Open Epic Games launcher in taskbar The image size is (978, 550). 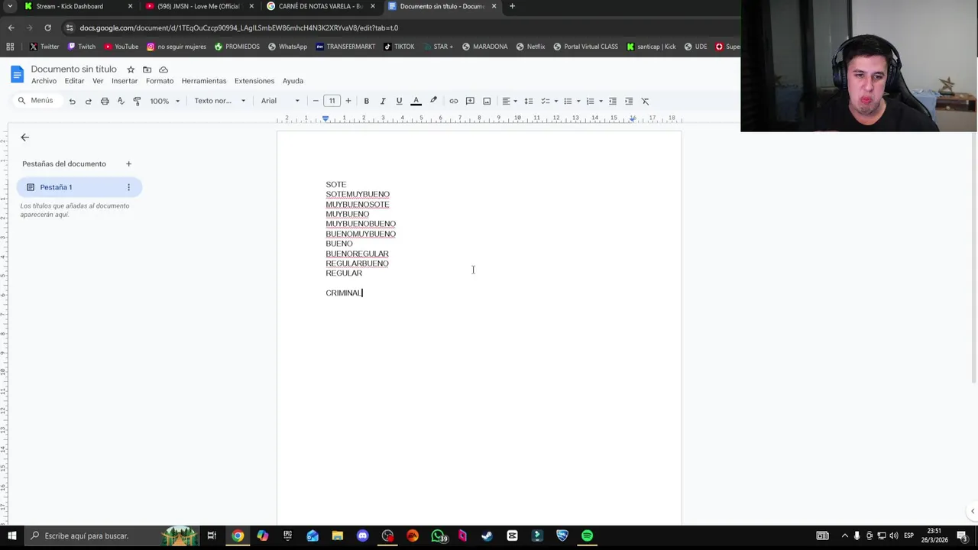tap(287, 535)
